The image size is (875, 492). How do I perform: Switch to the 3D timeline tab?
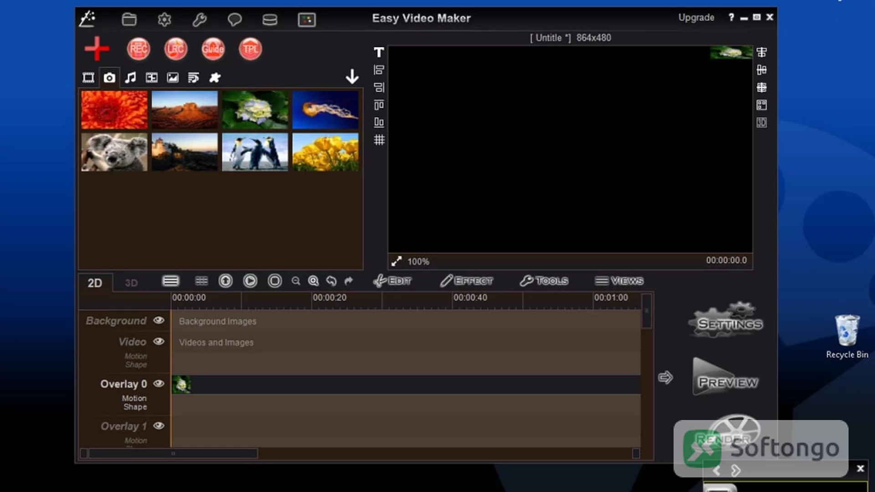coord(131,283)
